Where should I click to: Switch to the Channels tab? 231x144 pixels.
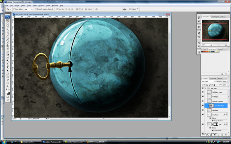point(213,78)
